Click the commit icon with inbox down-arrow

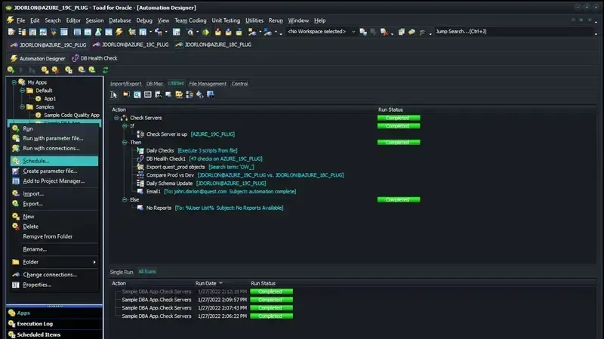(218, 32)
